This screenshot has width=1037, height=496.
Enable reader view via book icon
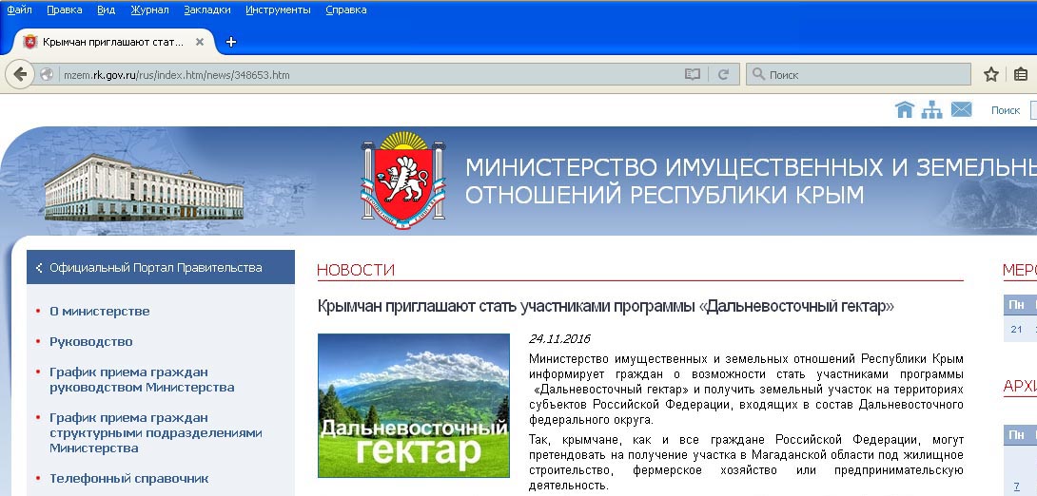pos(693,75)
